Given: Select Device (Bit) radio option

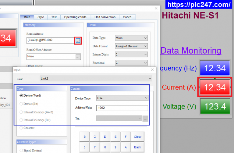Looking at the screenshot, I should pos(29,104).
